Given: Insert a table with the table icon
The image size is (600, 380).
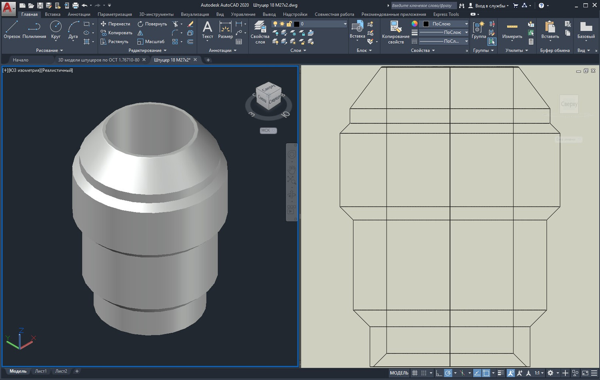Looking at the screenshot, I should (239, 42).
